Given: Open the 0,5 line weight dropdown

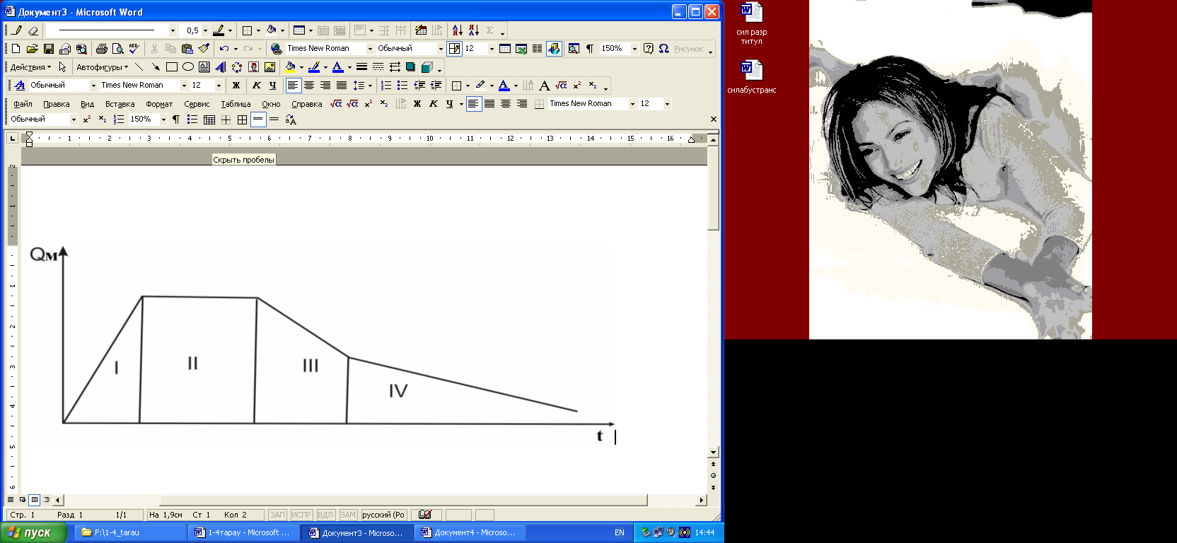Looking at the screenshot, I should click(205, 30).
